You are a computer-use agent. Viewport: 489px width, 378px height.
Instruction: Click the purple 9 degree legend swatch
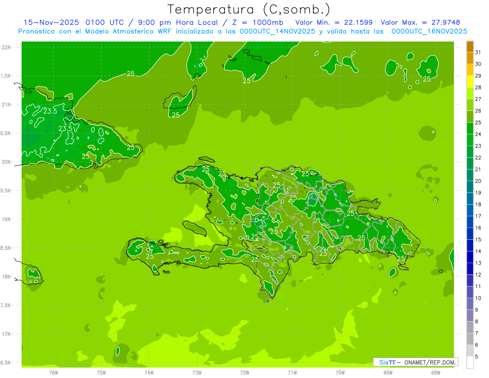pos(470,304)
